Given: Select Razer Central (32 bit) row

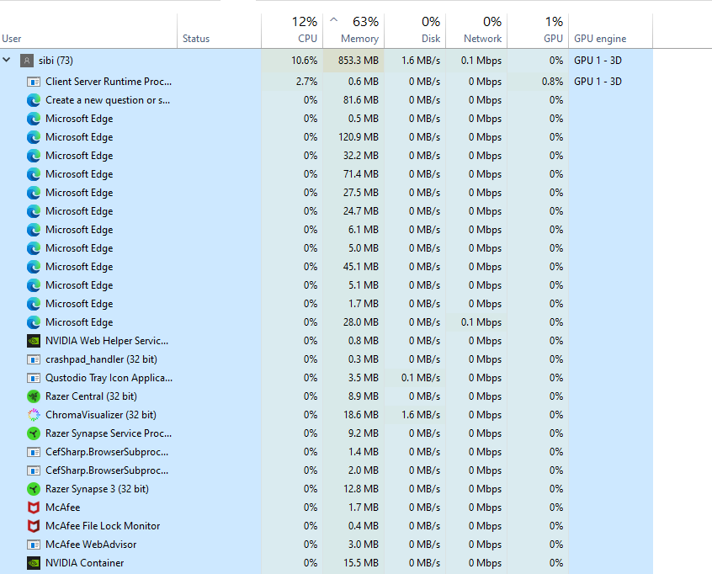Looking at the screenshot, I should tap(327, 396).
